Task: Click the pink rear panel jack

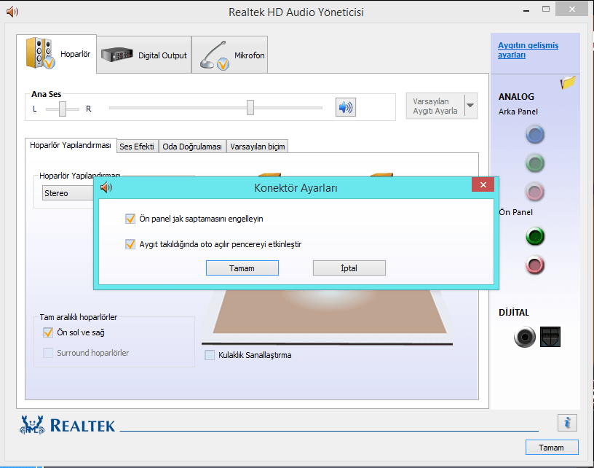Action: click(535, 192)
